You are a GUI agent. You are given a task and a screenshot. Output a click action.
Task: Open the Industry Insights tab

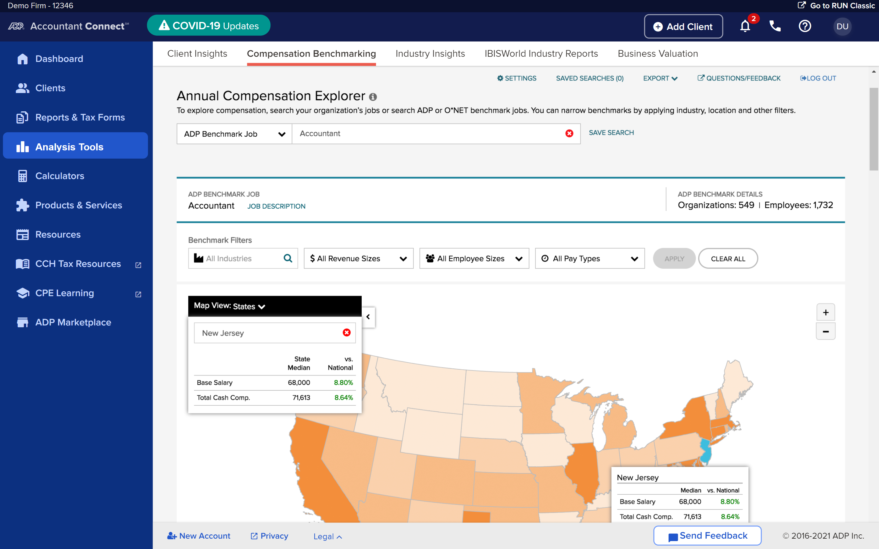coord(430,54)
